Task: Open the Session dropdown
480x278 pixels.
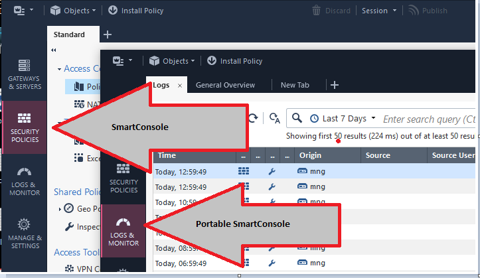Action: [x=379, y=11]
